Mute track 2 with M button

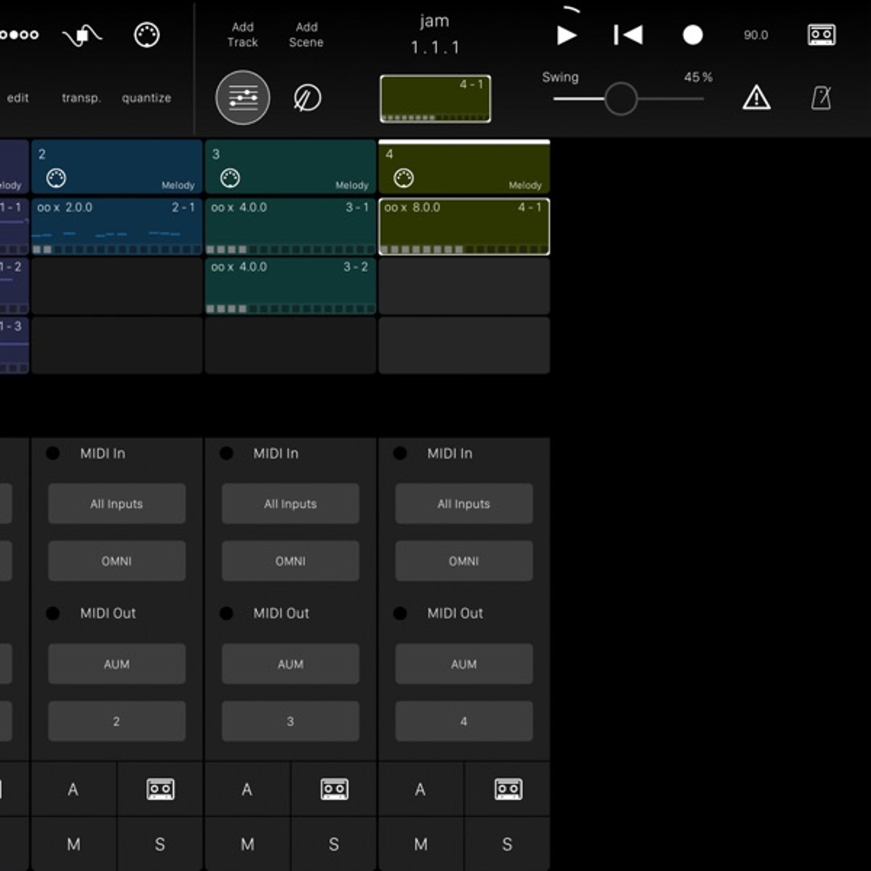[73, 844]
